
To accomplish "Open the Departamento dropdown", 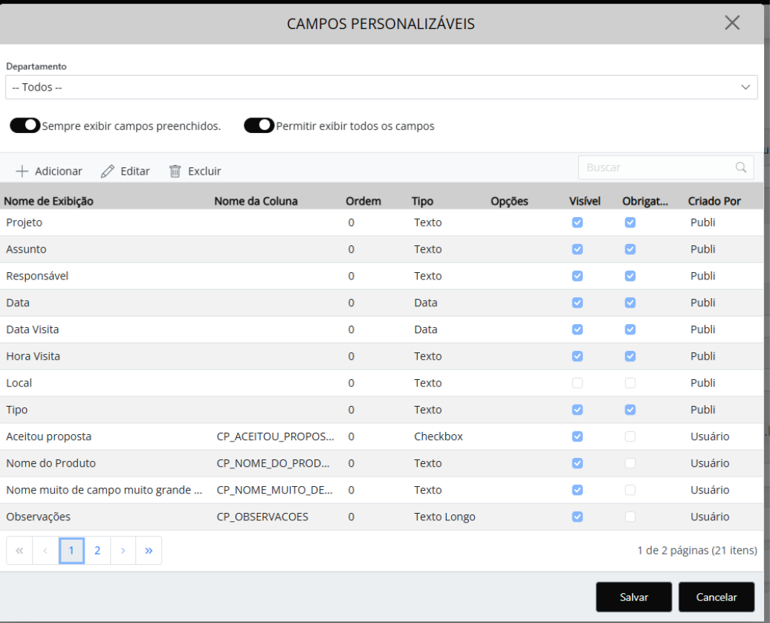I will pos(380,87).
